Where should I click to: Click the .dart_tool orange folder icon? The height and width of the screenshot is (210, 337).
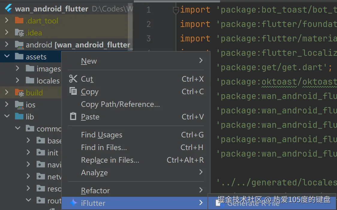pos(19,21)
